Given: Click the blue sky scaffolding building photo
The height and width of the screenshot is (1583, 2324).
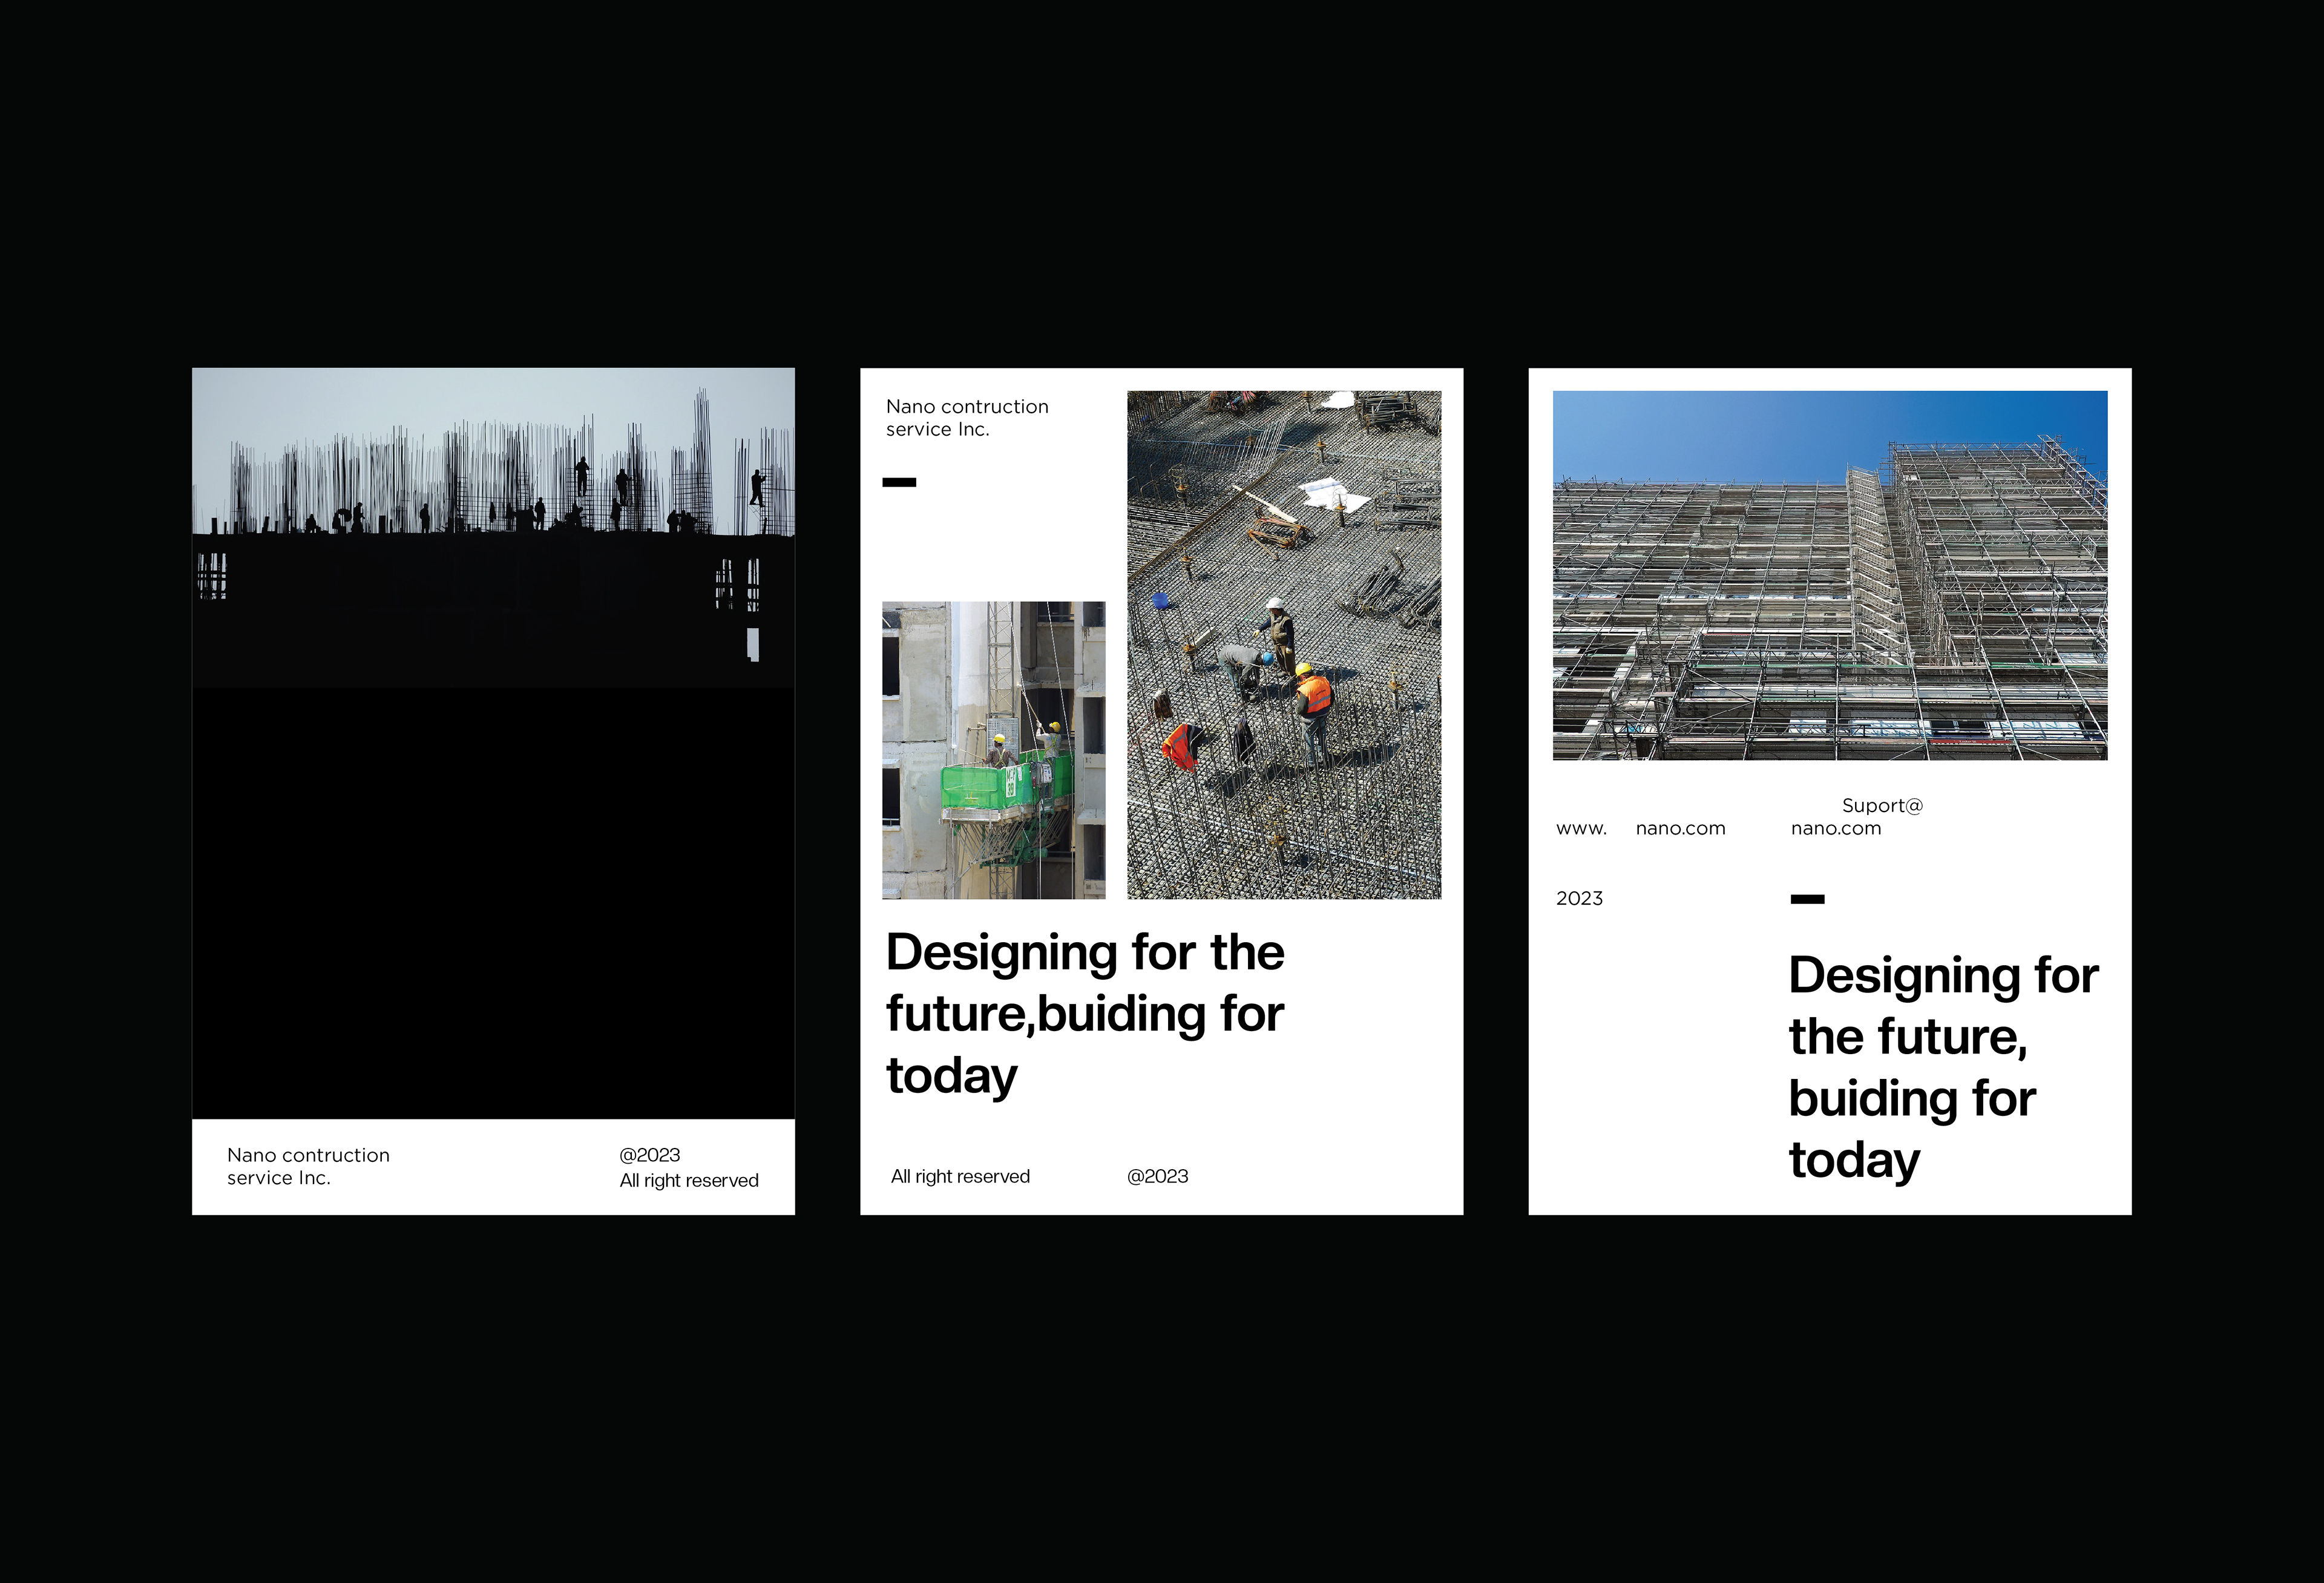Looking at the screenshot, I should point(1829,575).
